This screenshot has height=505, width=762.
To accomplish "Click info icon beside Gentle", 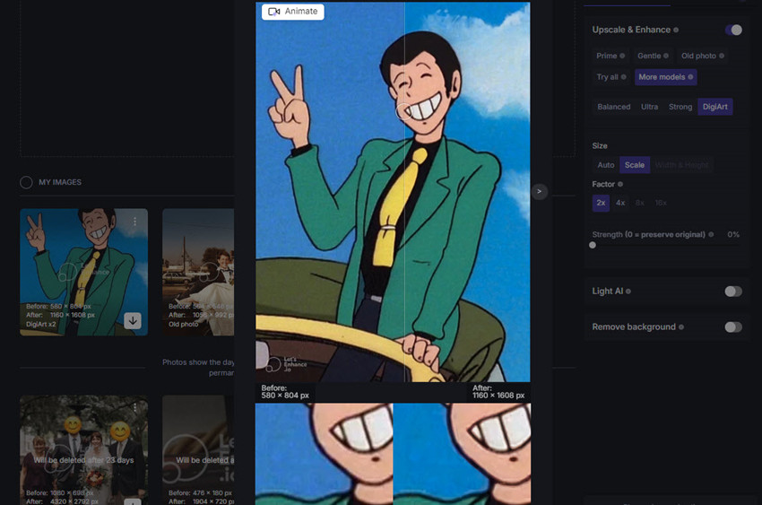I will [666, 56].
